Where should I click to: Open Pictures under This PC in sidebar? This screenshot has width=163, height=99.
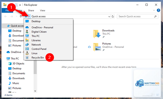(17, 88)
